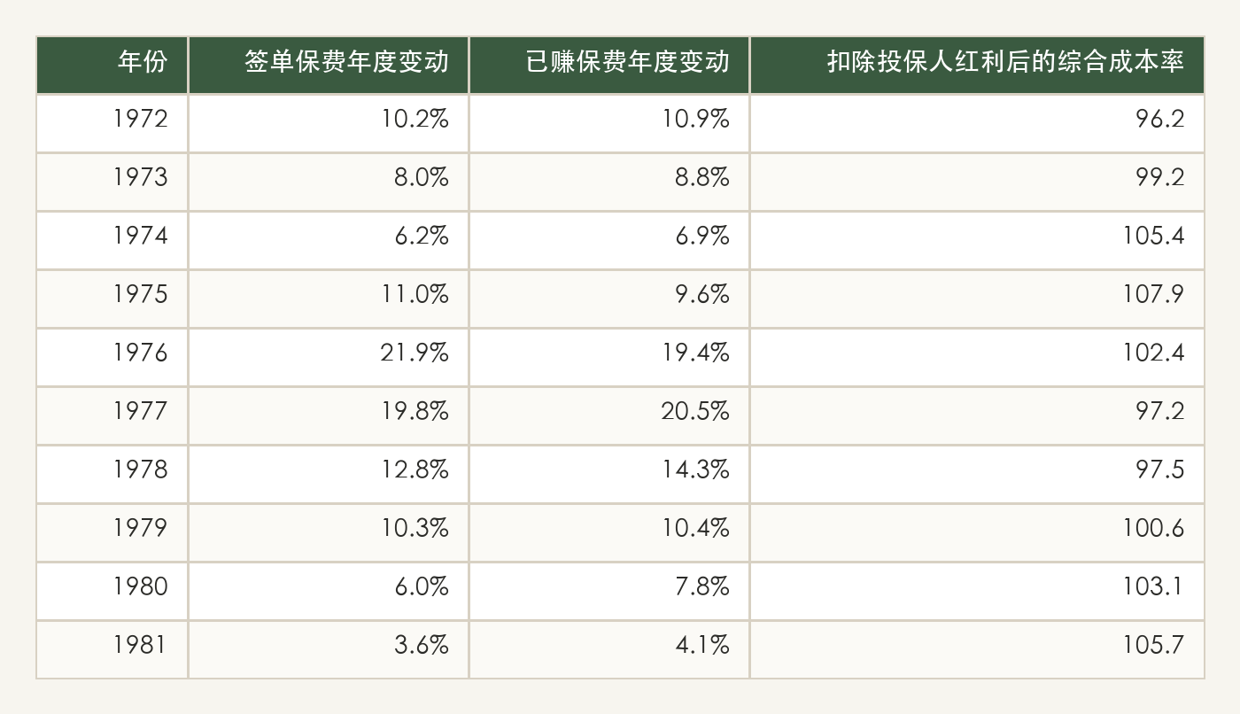Select the 107.9 combined ratio cell
The width and height of the screenshot is (1240, 714).
pyautogui.click(x=977, y=299)
